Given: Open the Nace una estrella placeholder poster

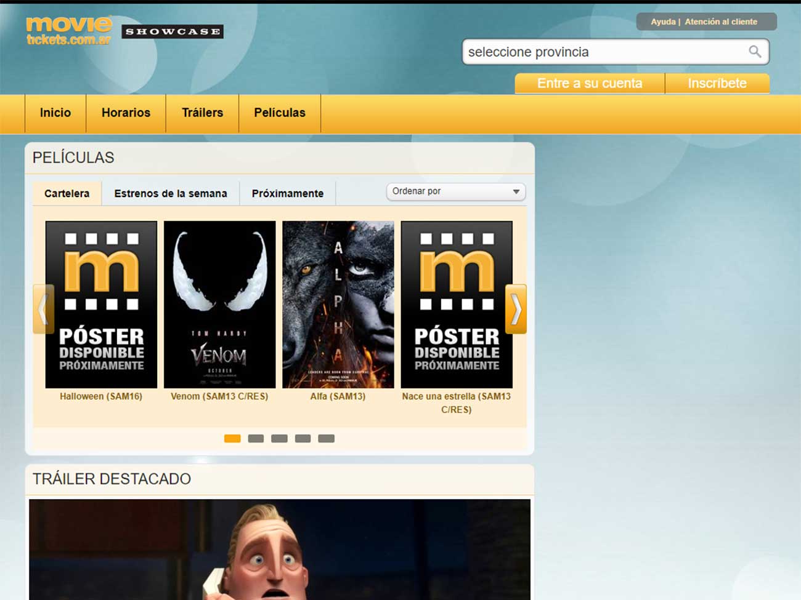Looking at the screenshot, I should pyautogui.click(x=457, y=305).
